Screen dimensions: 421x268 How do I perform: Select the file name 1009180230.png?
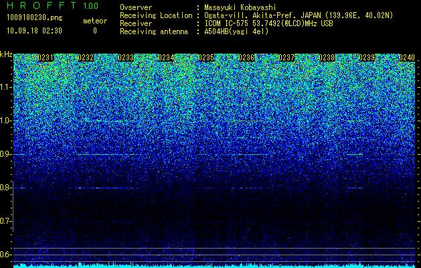coord(35,18)
